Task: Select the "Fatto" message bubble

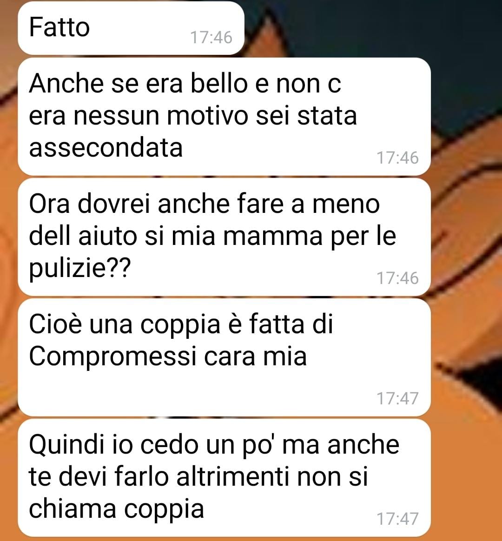Action: click(131, 28)
